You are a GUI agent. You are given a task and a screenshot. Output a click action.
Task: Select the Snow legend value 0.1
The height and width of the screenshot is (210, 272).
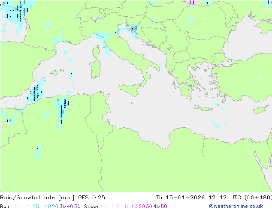103,207
